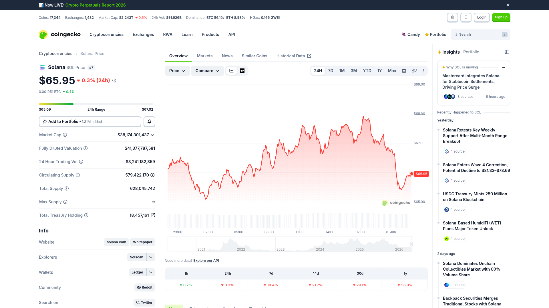Open the Candy rewards icon link

(x=411, y=35)
